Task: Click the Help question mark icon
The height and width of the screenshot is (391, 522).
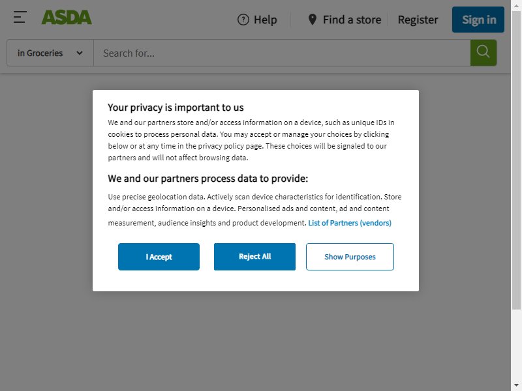Action: click(x=243, y=20)
